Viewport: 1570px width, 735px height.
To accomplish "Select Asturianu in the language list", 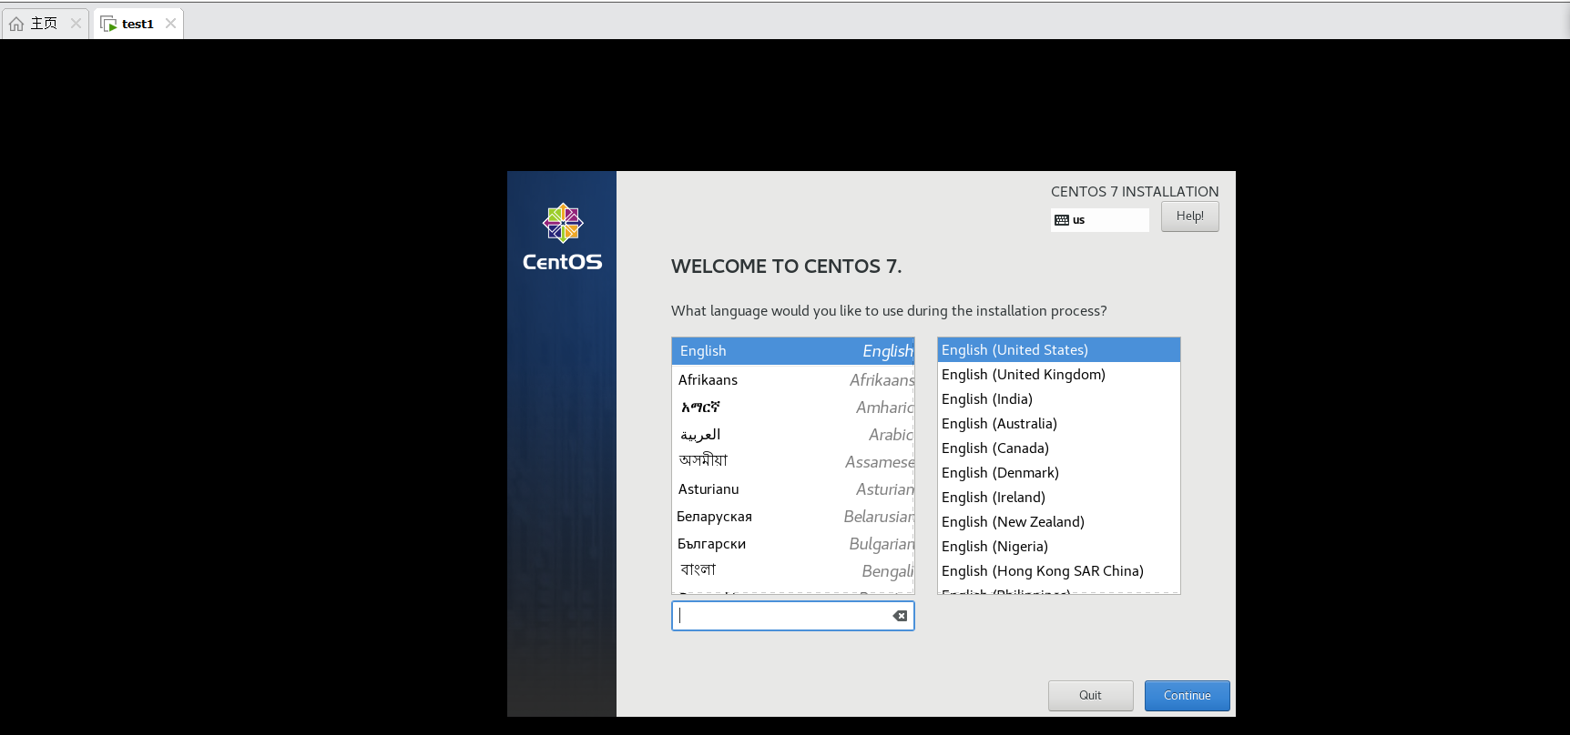I will tap(793, 489).
